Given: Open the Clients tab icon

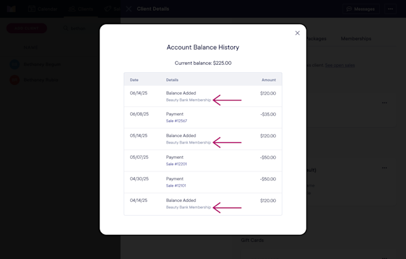Looking at the screenshot, I should click(x=72, y=9).
